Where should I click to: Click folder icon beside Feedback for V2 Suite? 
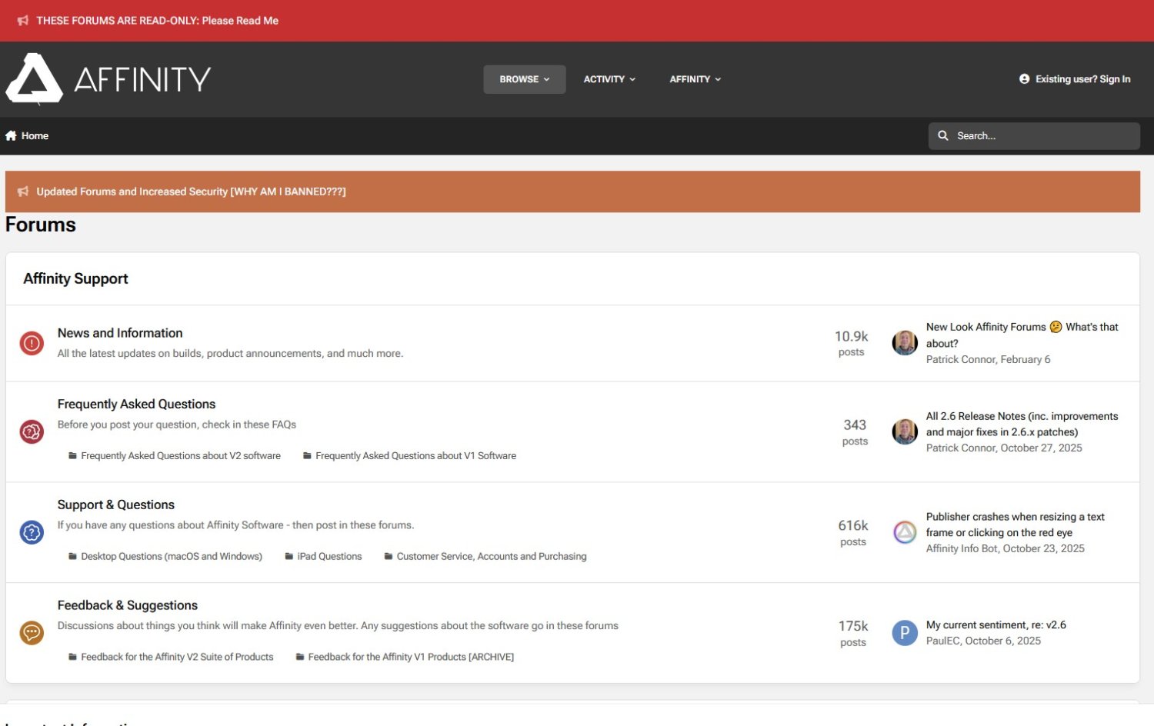(x=72, y=658)
